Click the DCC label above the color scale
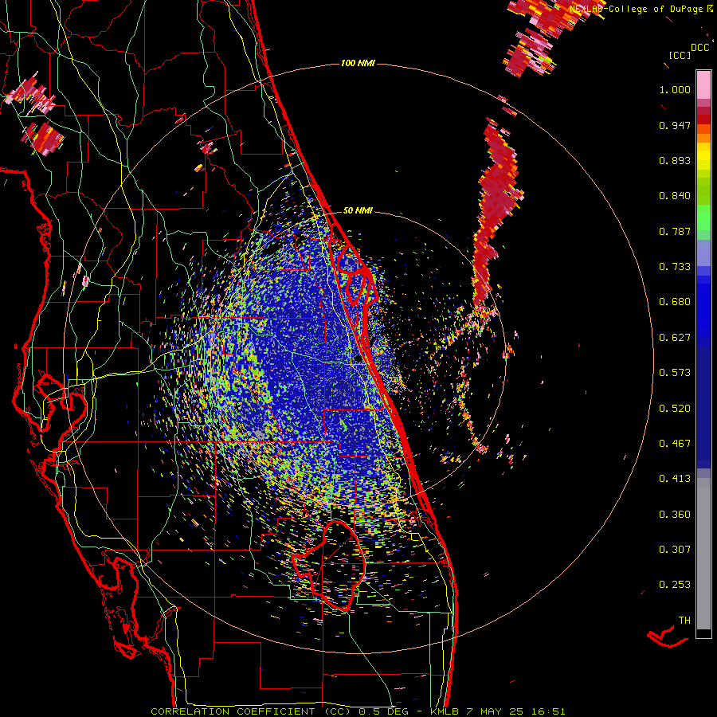 (700, 48)
